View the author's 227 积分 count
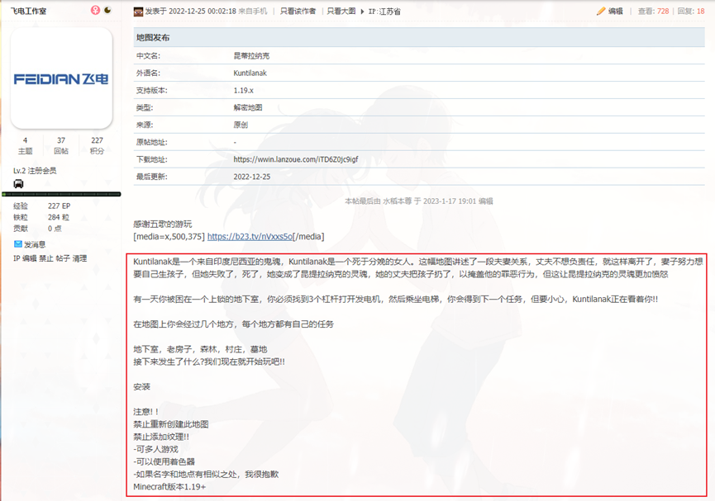715x501 pixels. click(x=98, y=145)
